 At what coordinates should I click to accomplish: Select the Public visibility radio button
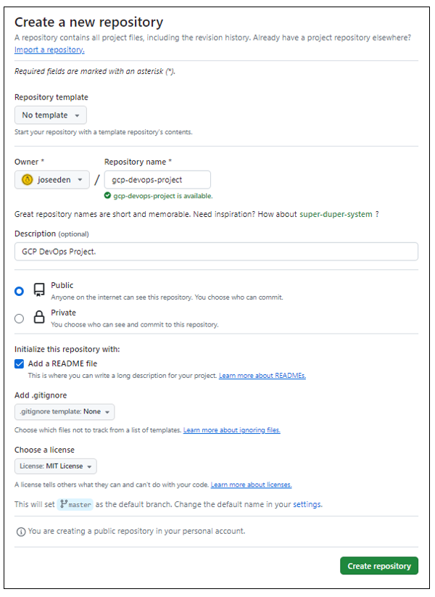(x=19, y=292)
